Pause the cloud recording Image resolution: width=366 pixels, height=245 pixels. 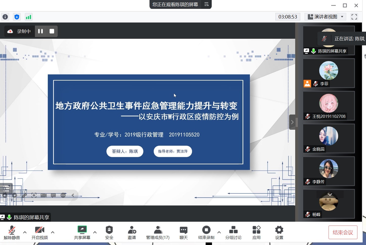click(40, 31)
